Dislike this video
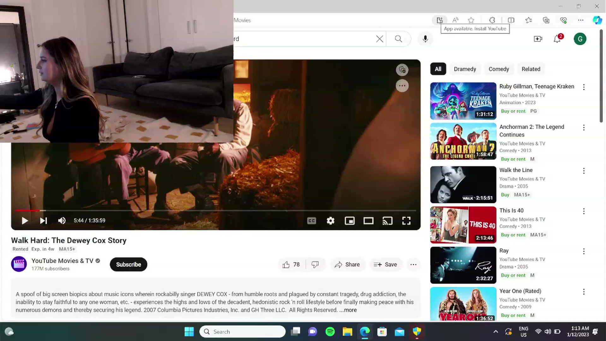 tap(315, 265)
